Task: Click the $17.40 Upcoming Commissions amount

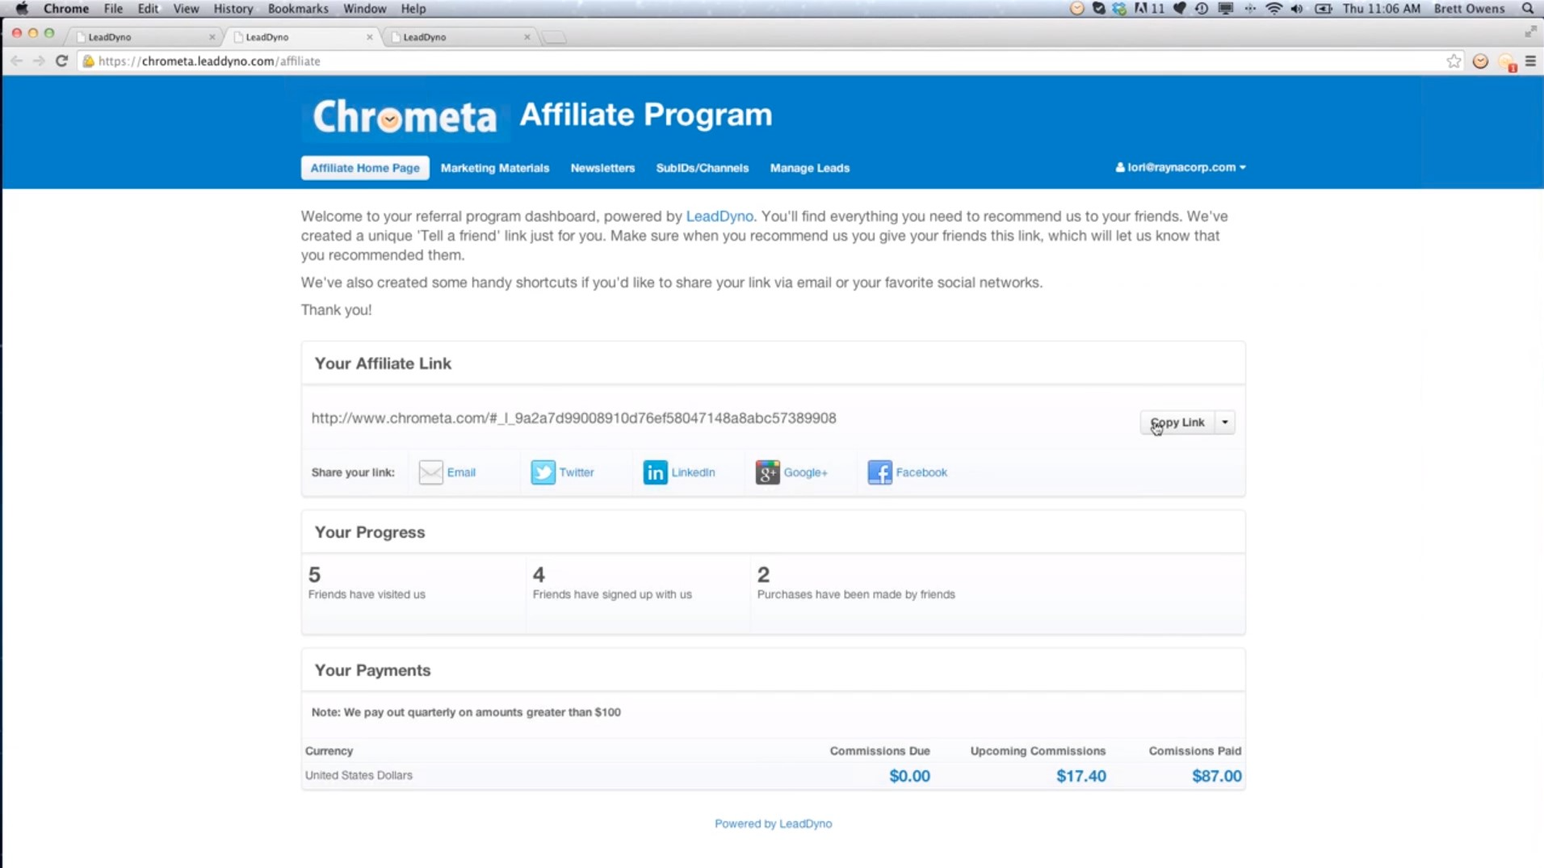Action: 1081,776
